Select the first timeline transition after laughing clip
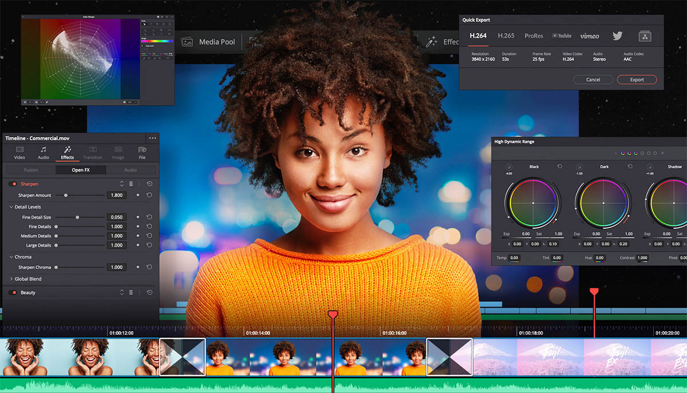 182,357
